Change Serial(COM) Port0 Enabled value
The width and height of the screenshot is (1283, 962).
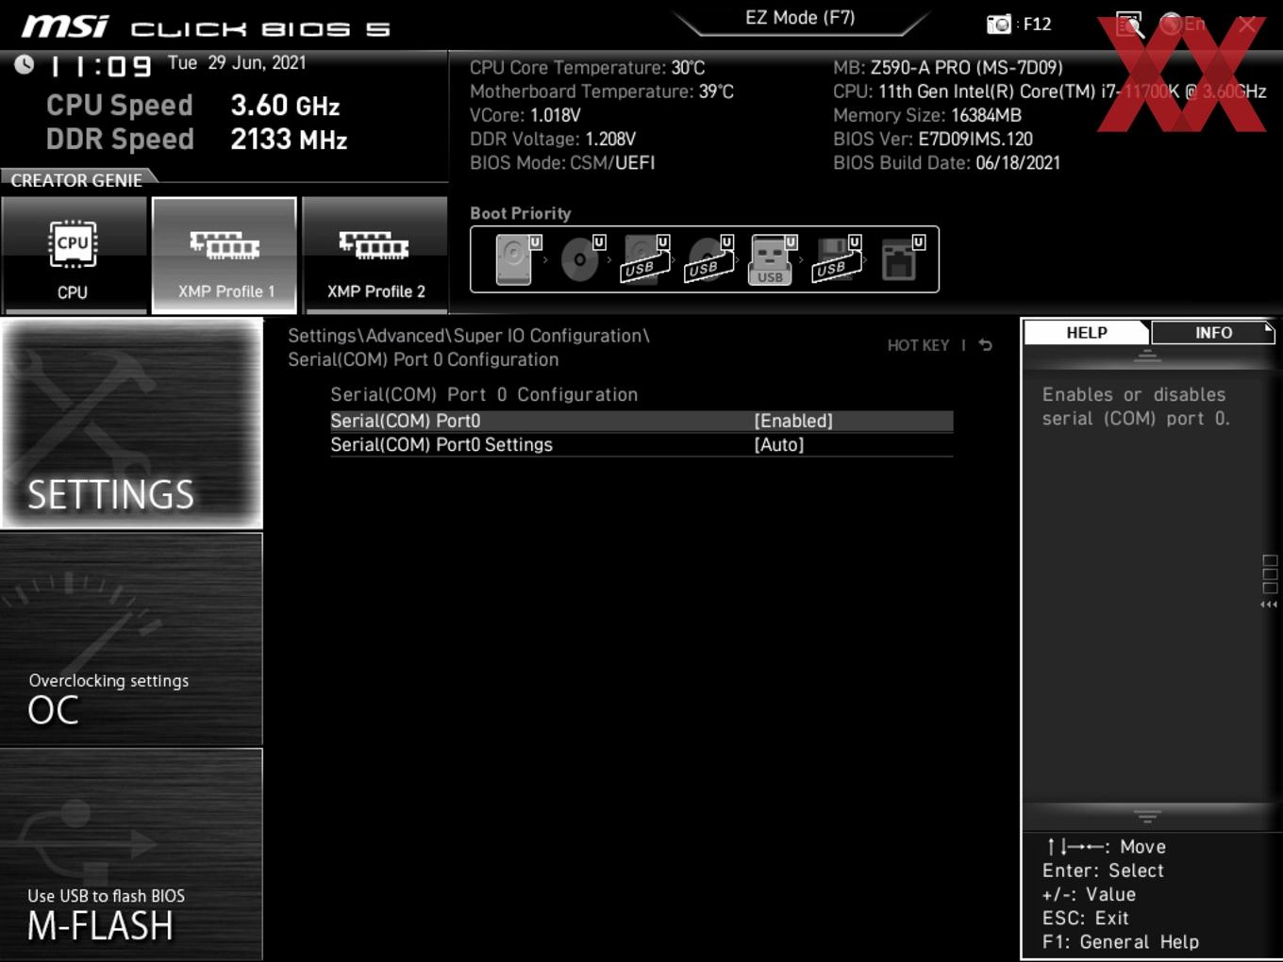pos(793,421)
